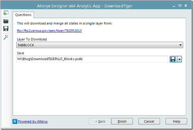The image size is (193, 130).
Task: Click the Alteryx logo icon at bottom left
Action: pos(15,121)
